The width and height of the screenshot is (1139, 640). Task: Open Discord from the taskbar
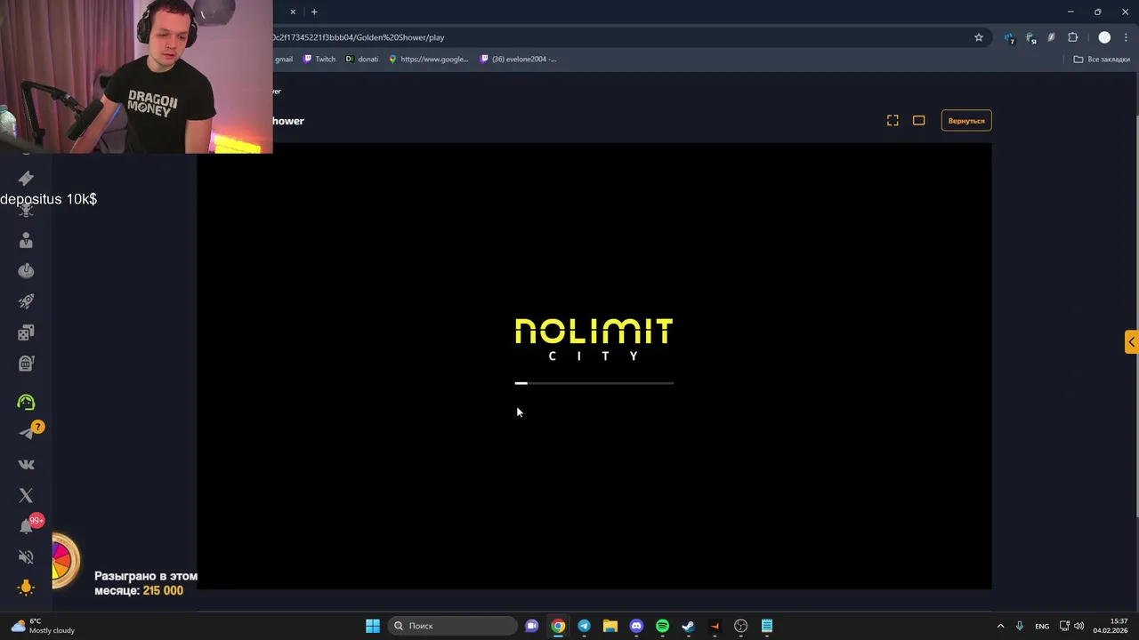click(x=636, y=626)
